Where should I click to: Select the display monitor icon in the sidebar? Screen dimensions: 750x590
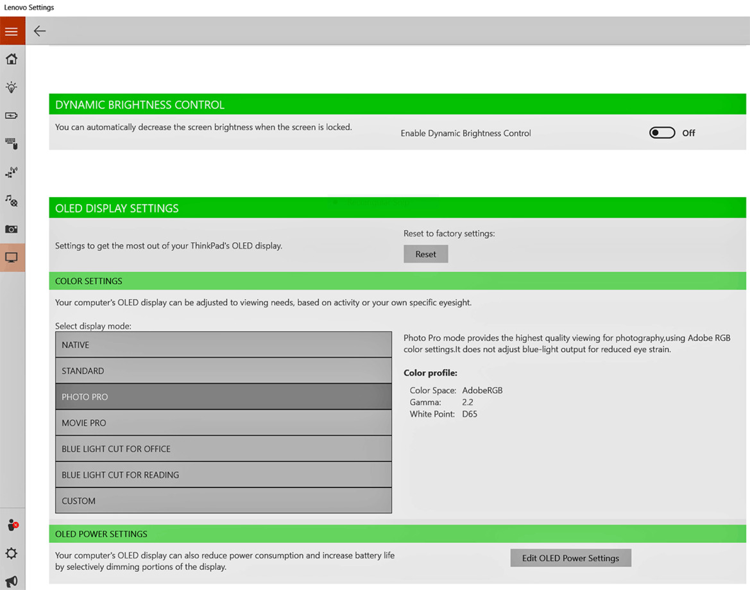click(12, 257)
